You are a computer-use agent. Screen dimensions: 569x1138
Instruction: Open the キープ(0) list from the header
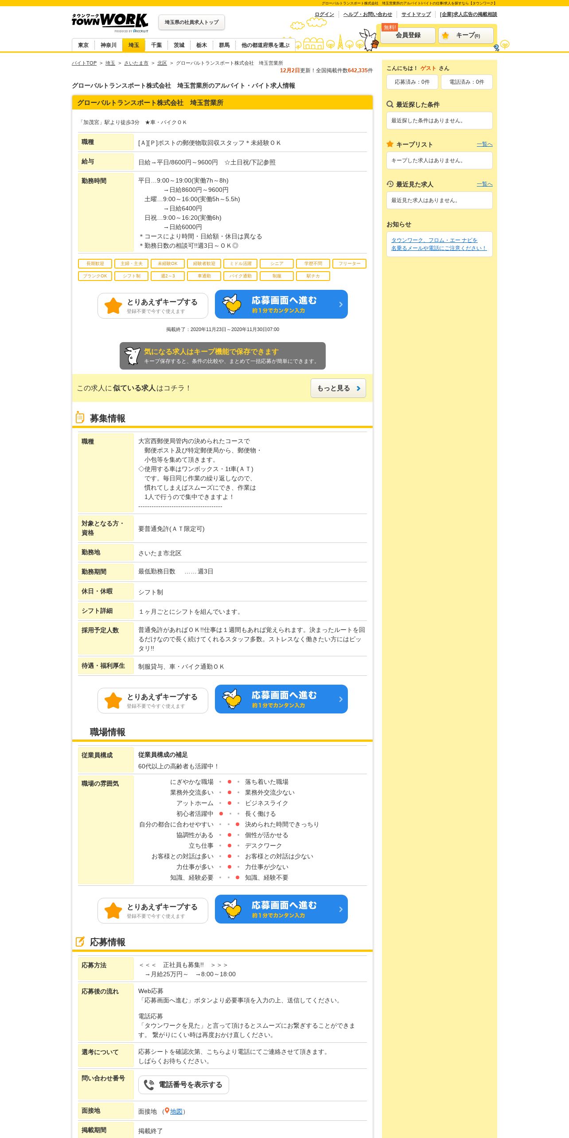[466, 35]
